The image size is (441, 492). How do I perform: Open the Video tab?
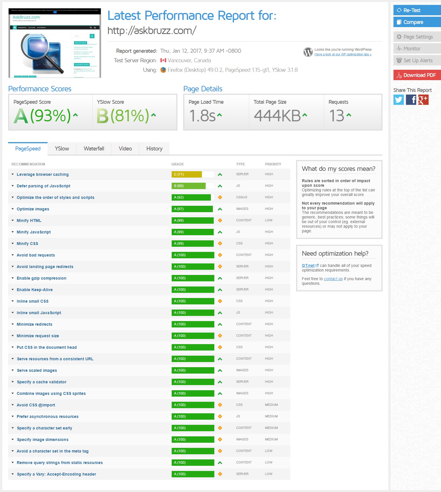coord(125,149)
